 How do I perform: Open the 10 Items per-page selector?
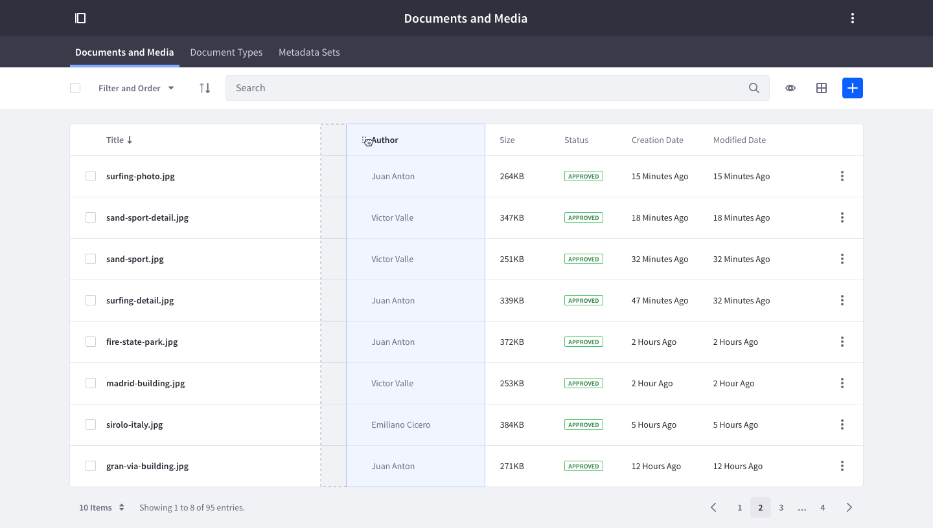pyautogui.click(x=102, y=507)
